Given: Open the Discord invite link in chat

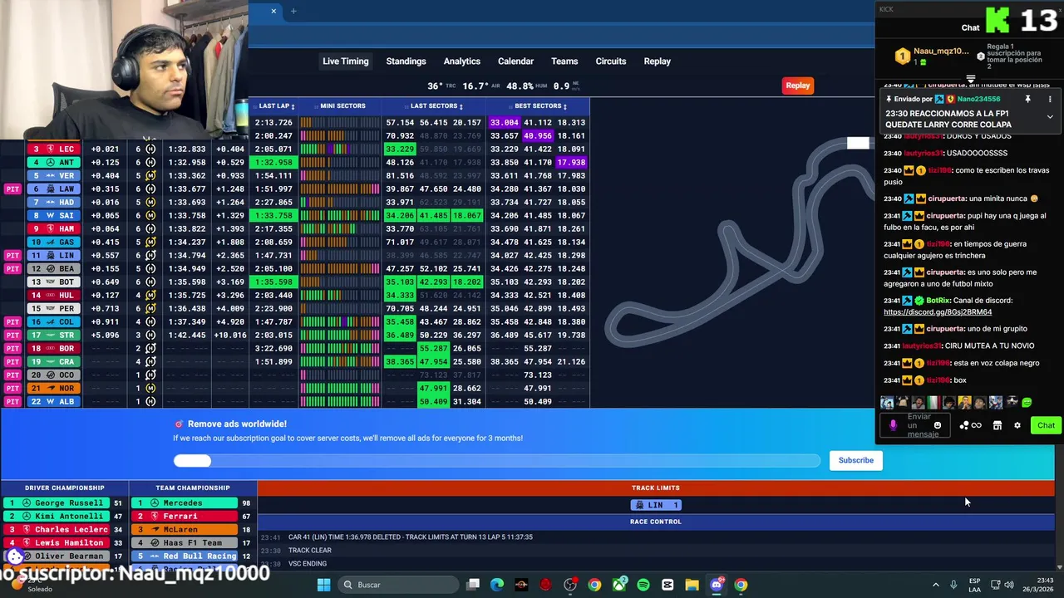Looking at the screenshot, I should point(937,311).
